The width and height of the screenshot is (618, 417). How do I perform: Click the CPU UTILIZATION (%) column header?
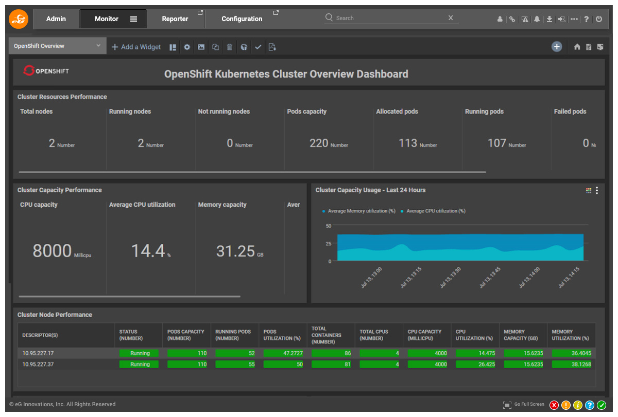[x=474, y=335]
